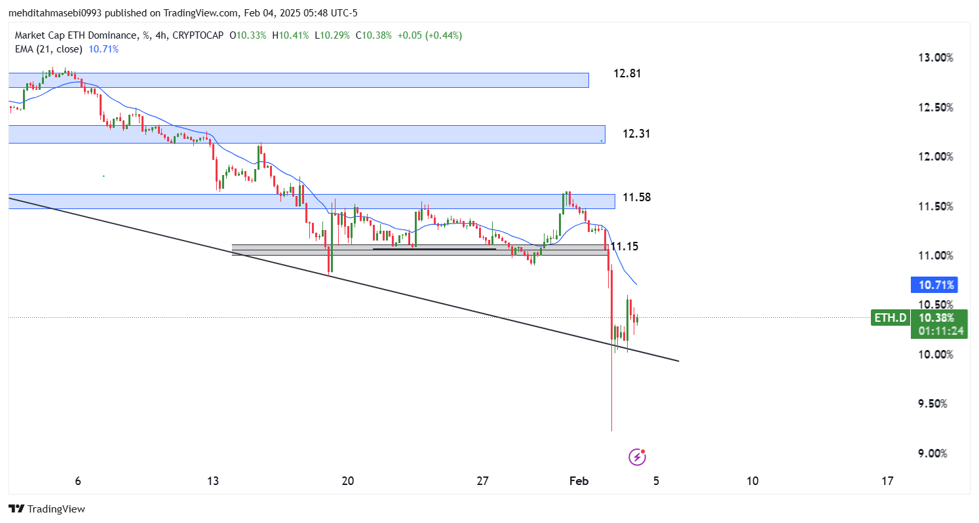Screen dimensions: 979x523
Task: Select the blue EMA price tag 10.71%
Action: [x=934, y=284]
